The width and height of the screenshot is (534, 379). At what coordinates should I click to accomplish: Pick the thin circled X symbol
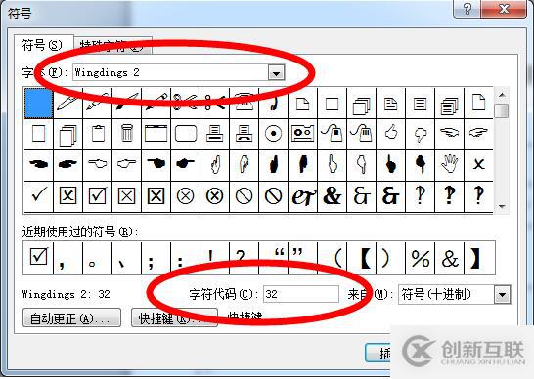coord(185,196)
